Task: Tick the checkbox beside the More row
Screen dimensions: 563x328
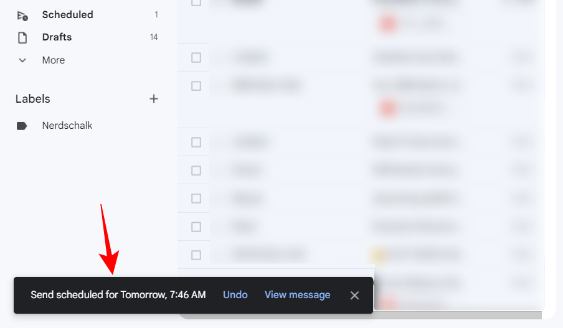Action: (x=196, y=58)
